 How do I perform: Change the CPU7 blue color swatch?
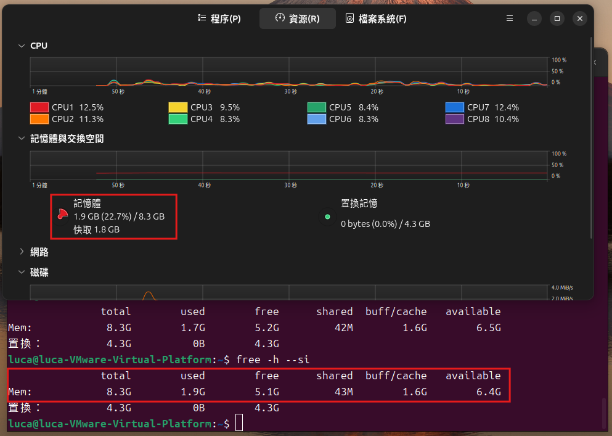point(455,107)
